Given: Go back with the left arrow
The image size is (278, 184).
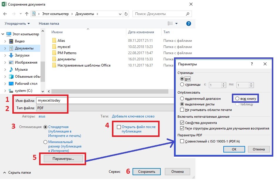Looking at the screenshot, I should point(5,14).
